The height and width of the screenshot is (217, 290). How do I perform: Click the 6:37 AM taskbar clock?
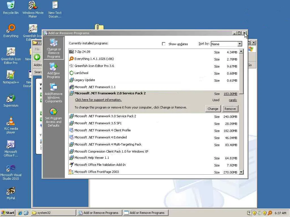pyautogui.click(x=280, y=213)
